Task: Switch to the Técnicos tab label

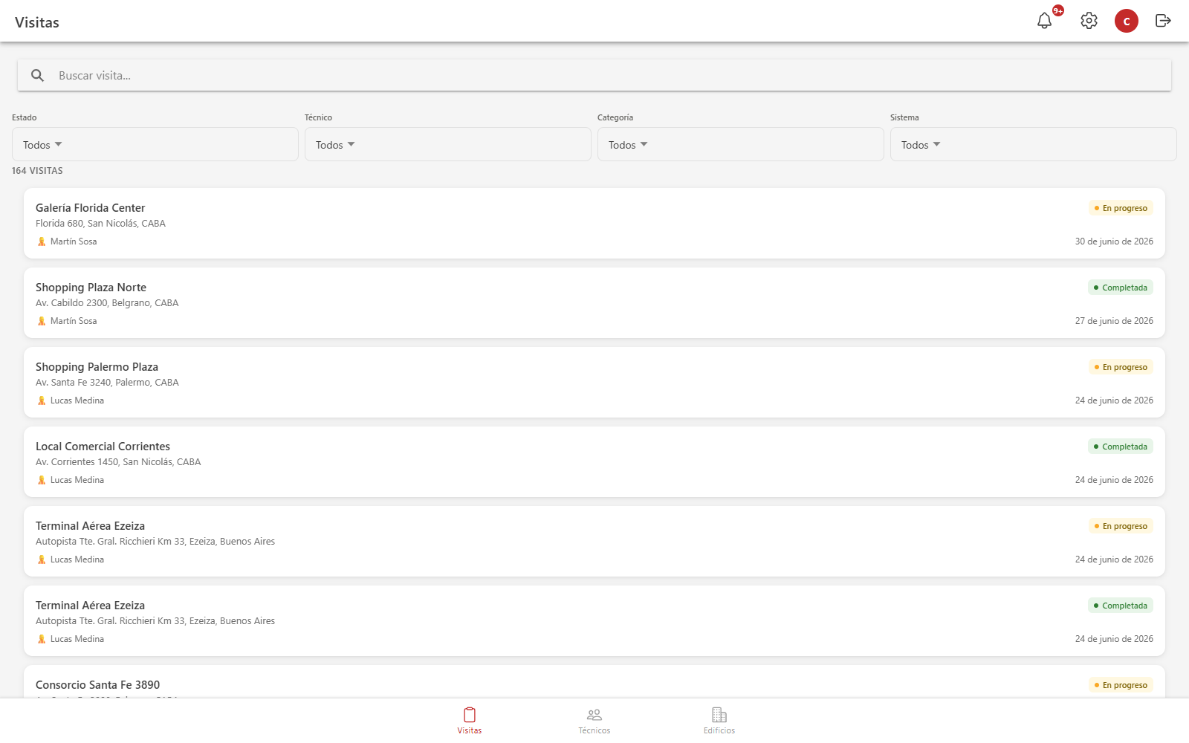Action: 594,730
